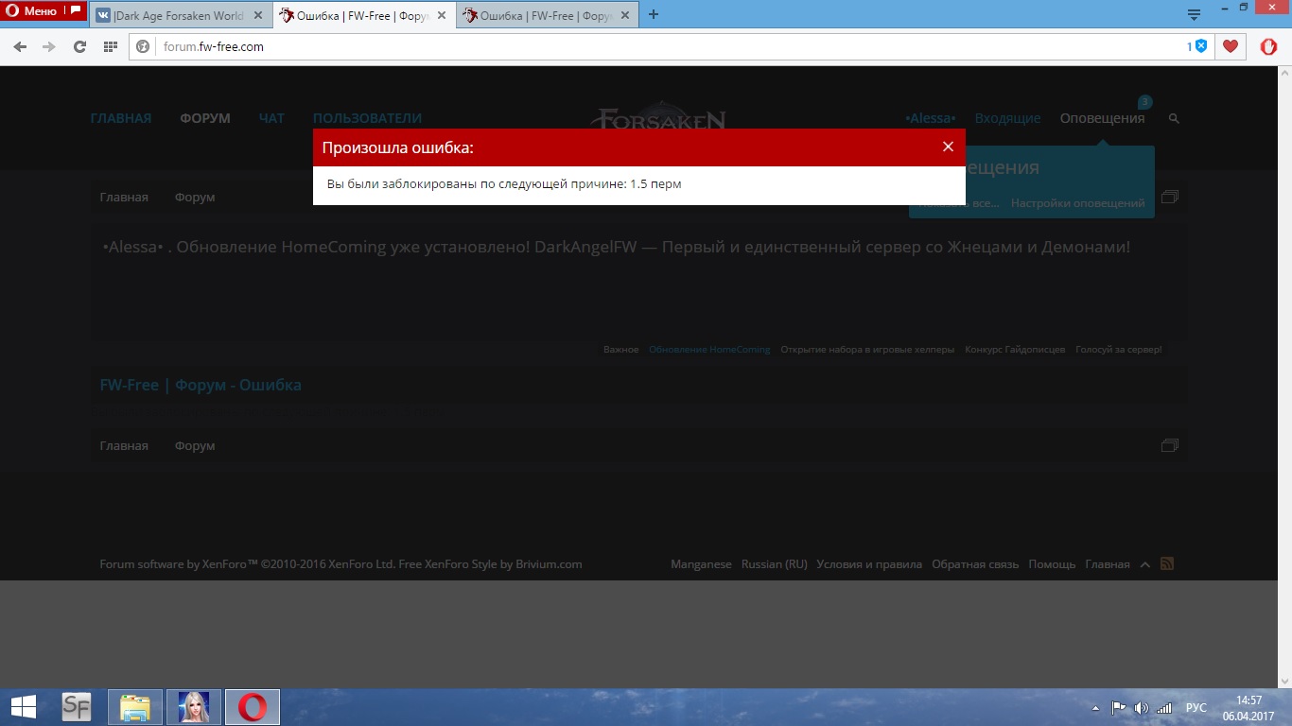Open volume speaker tray icon

pyautogui.click(x=1141, y=708)
